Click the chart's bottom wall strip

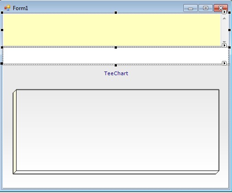pyautogui.click(x=116, y=172)
